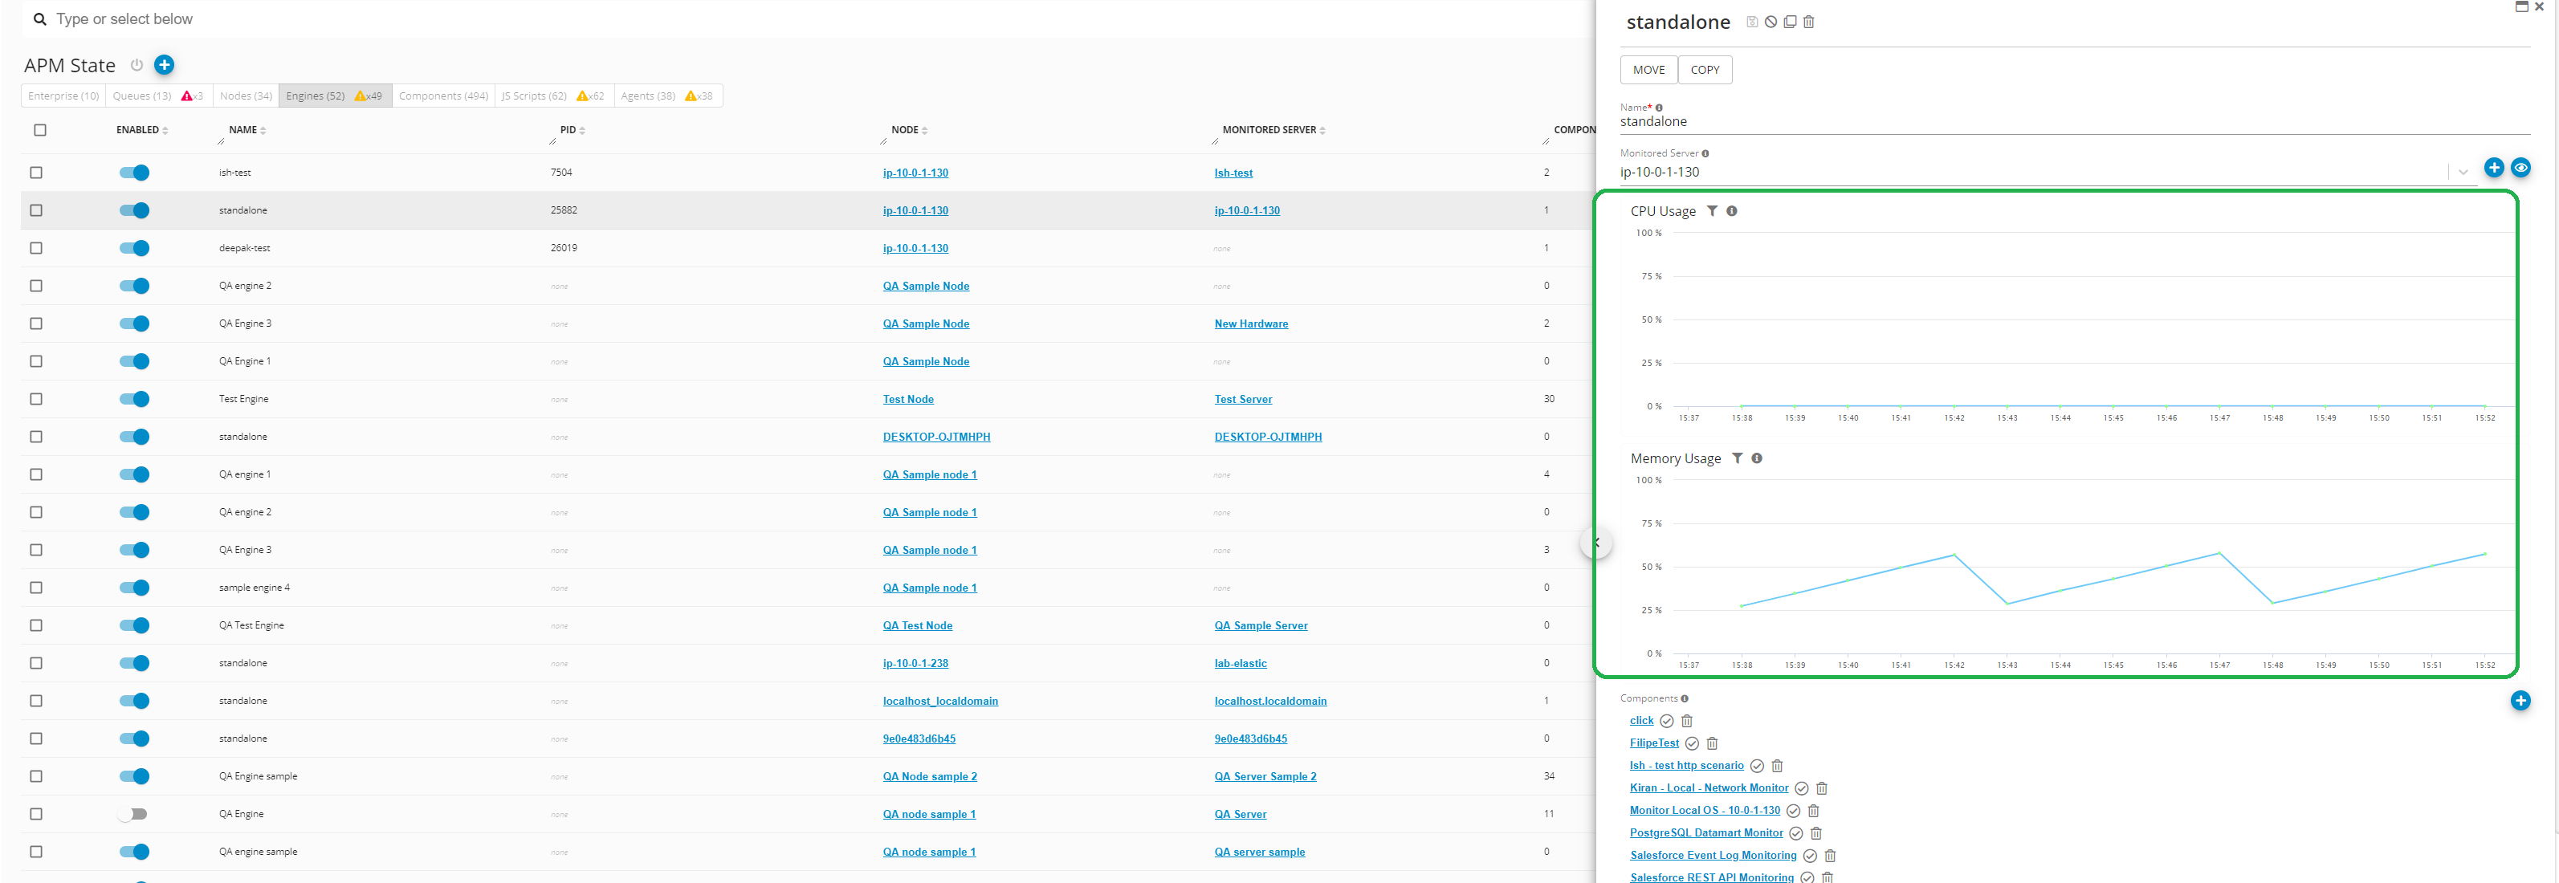Click the APM State power icon
This screenshot has width=2559, height=883.
137,66
